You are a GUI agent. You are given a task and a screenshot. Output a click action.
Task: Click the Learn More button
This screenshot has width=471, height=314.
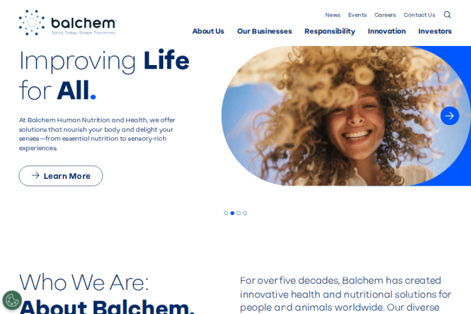[61, 176]
